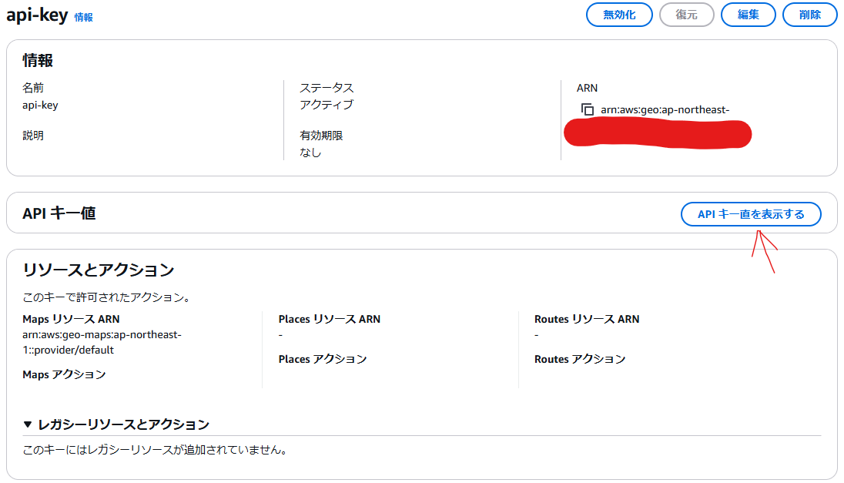
Task: Delete the key with the 削除 button
Action: point(809,15)
